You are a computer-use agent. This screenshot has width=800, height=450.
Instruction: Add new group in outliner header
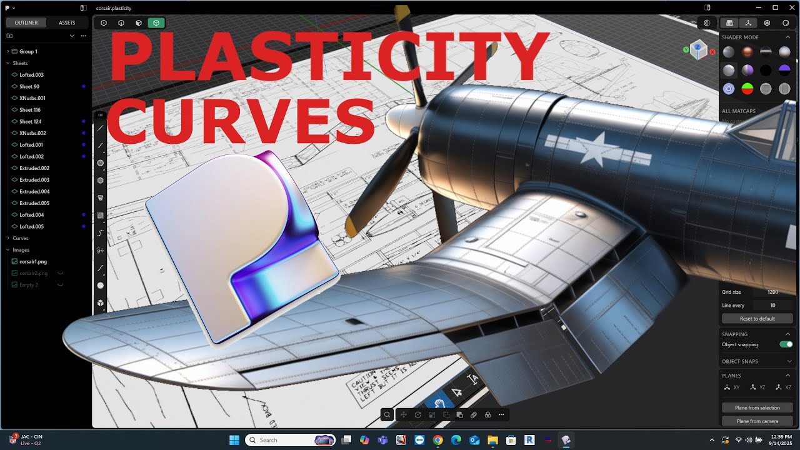(9, 36)
